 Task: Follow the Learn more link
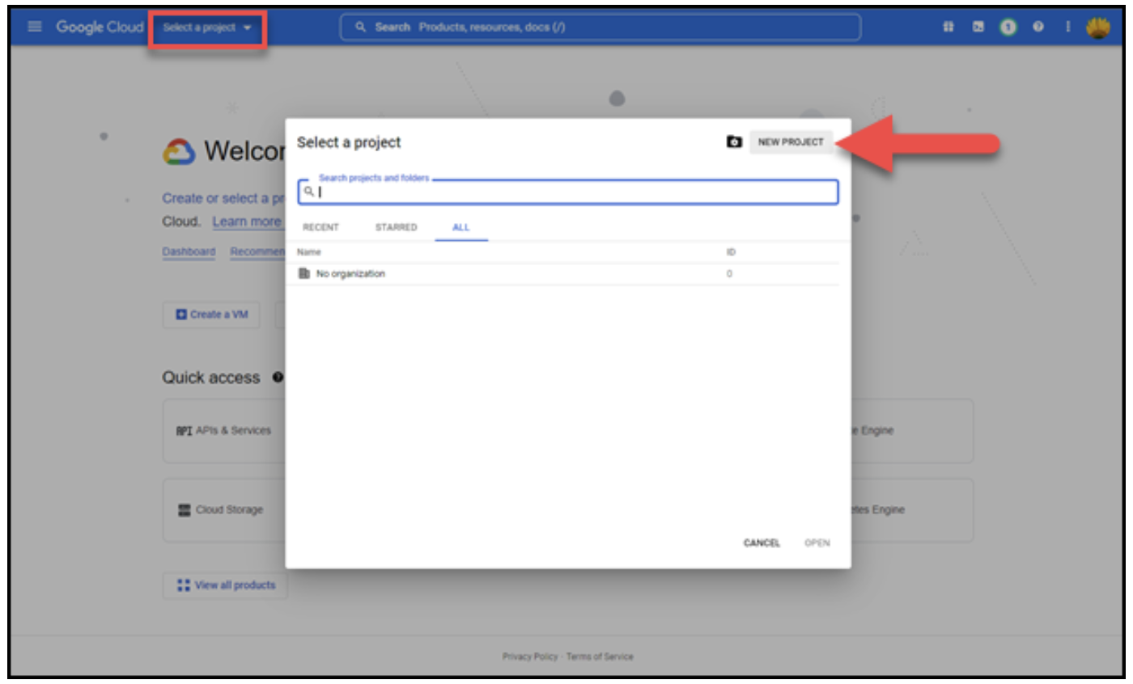247,222
